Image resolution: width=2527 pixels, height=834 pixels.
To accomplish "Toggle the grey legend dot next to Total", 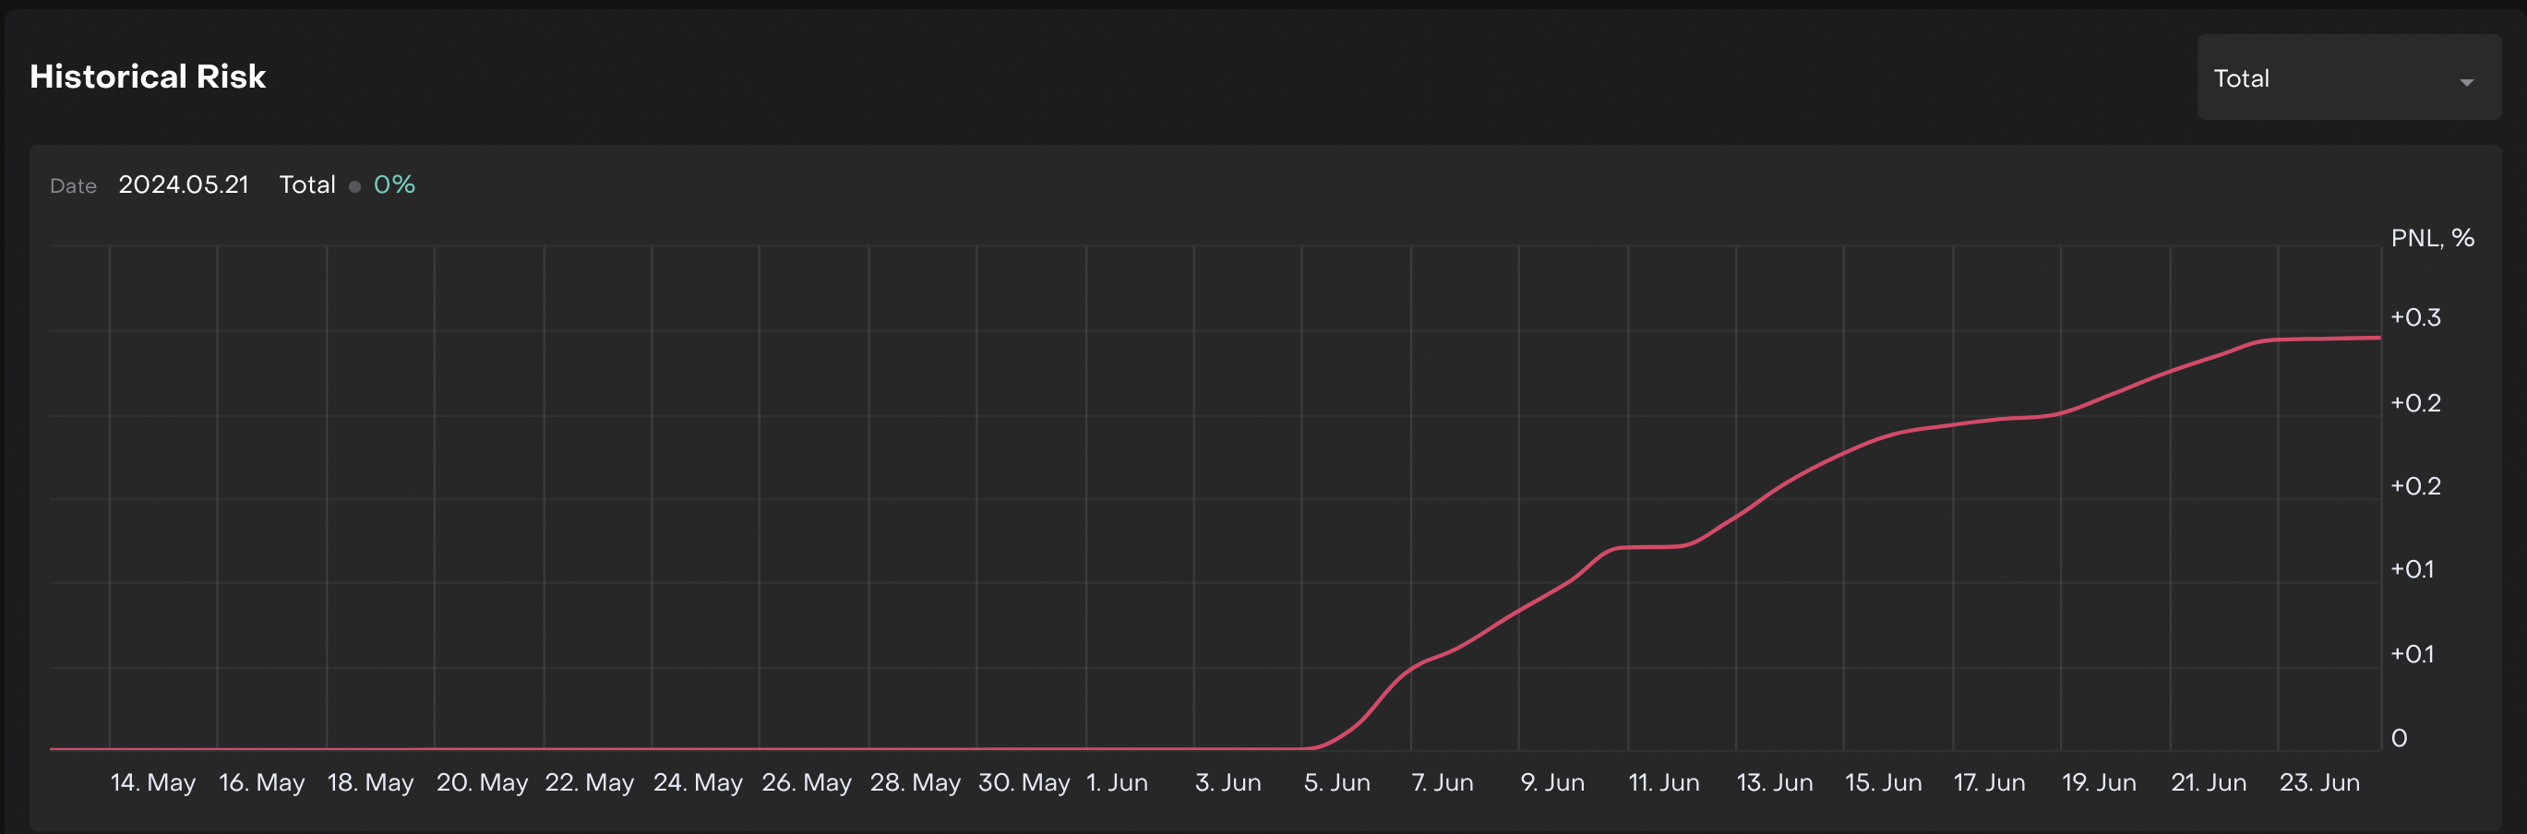I will click(x=354, y=185).
